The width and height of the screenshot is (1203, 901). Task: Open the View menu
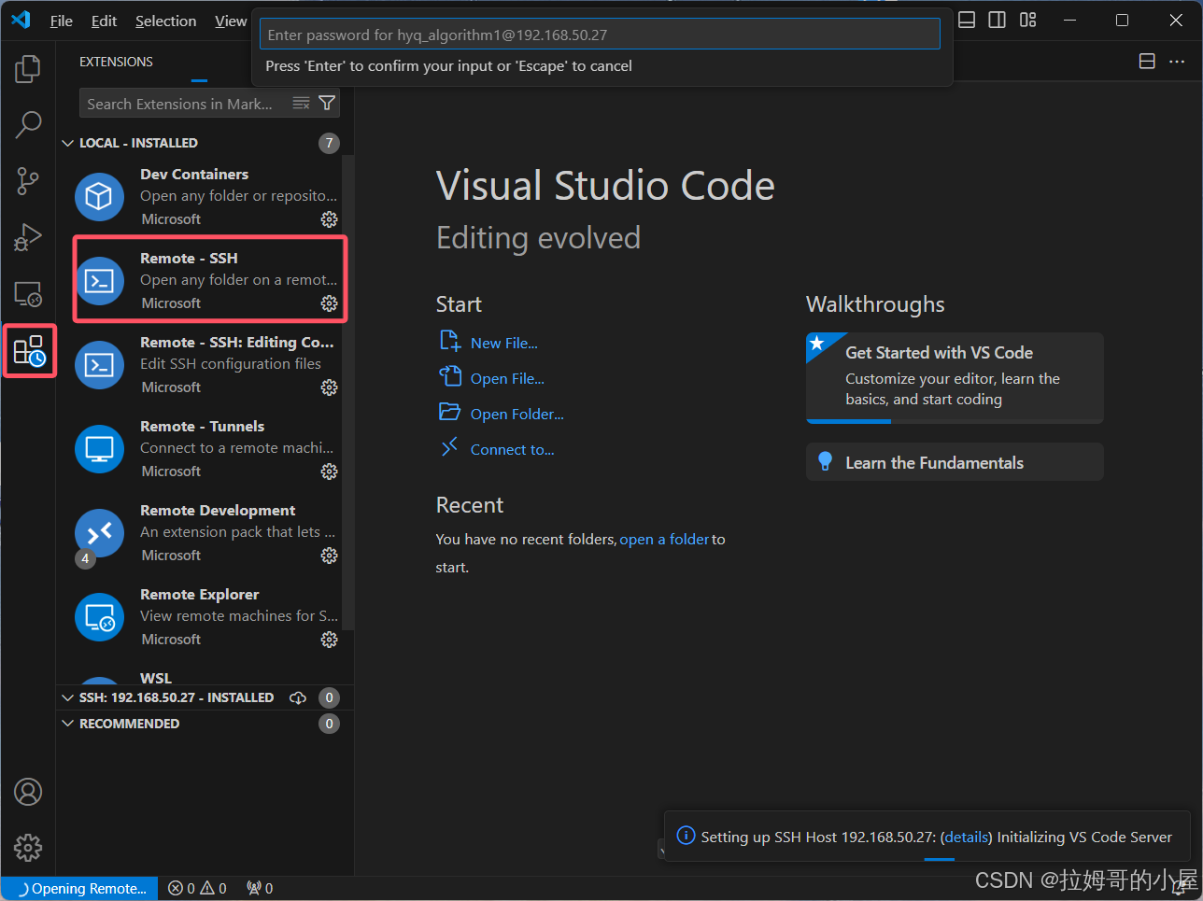tap(230, 21)
